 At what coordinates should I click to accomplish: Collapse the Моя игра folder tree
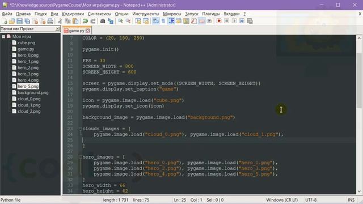pos(3,36)
